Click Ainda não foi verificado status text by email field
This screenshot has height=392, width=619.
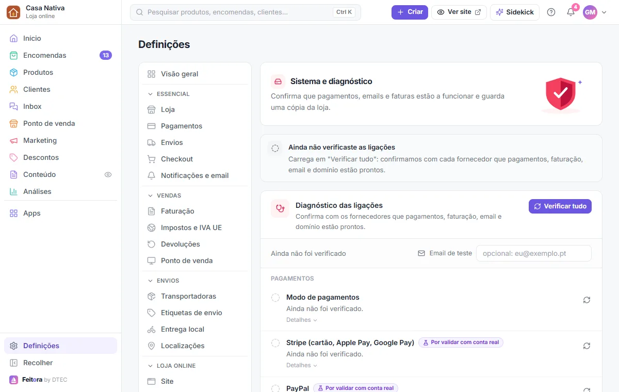pos(308,253)
